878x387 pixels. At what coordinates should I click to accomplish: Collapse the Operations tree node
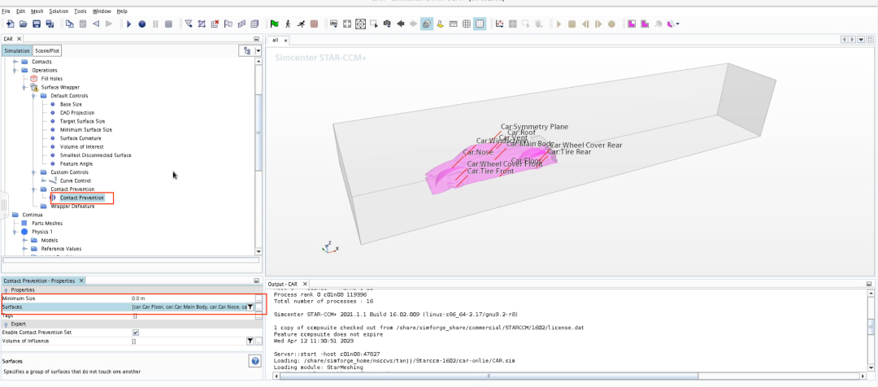(15, 71)
